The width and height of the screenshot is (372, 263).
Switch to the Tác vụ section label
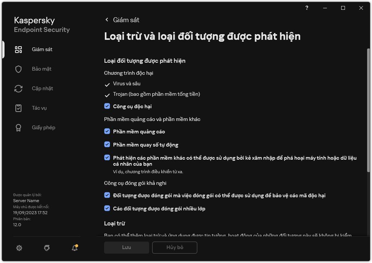pos(39,108)
